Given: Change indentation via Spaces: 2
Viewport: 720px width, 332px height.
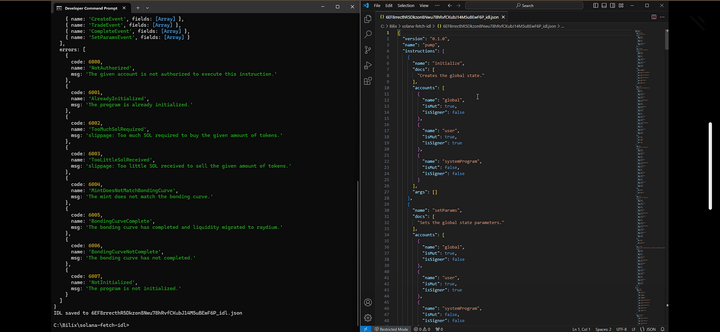Looking at the screenshot, I should (603, 329).
